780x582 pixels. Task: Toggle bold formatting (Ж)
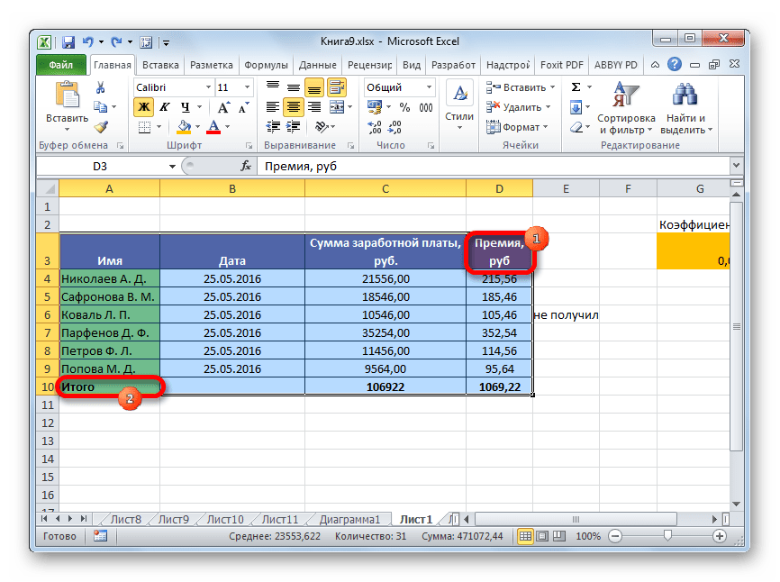tap(143, 107)
